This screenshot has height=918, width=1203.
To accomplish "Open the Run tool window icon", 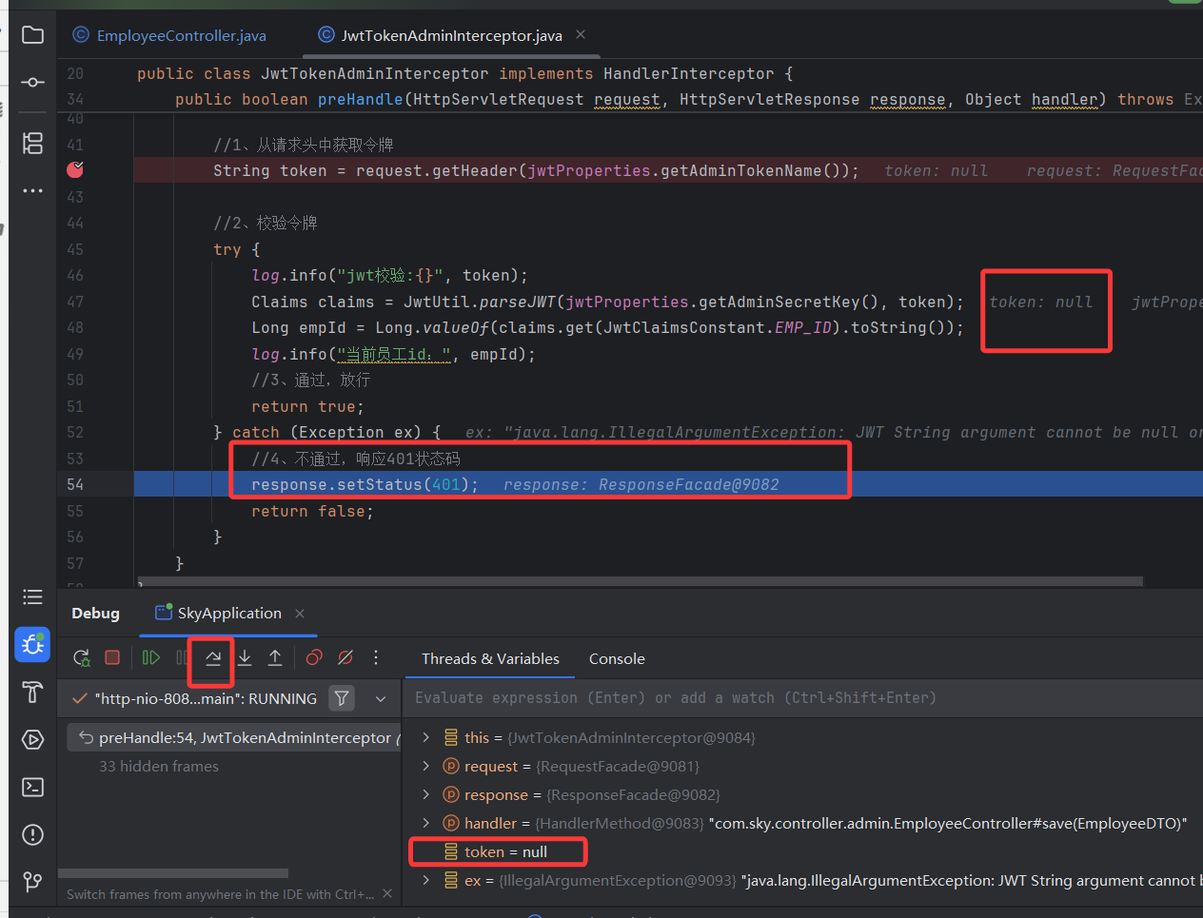I will tap(32, 739).
